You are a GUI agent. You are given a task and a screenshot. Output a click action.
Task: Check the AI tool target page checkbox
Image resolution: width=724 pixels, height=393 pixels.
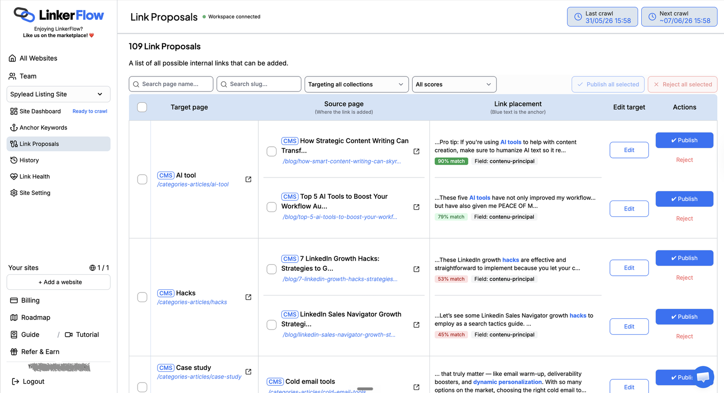(x=142, y=179)
